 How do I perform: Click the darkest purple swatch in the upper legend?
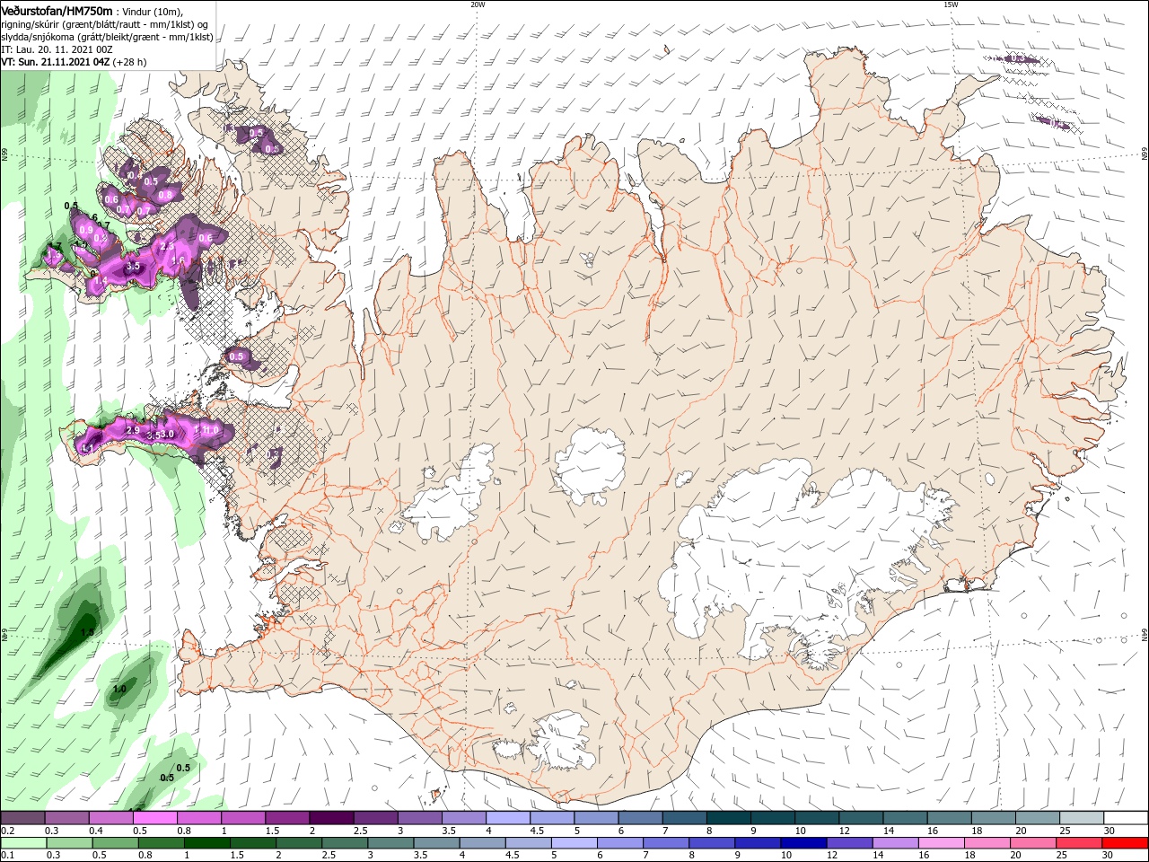[x=330, y=818]
